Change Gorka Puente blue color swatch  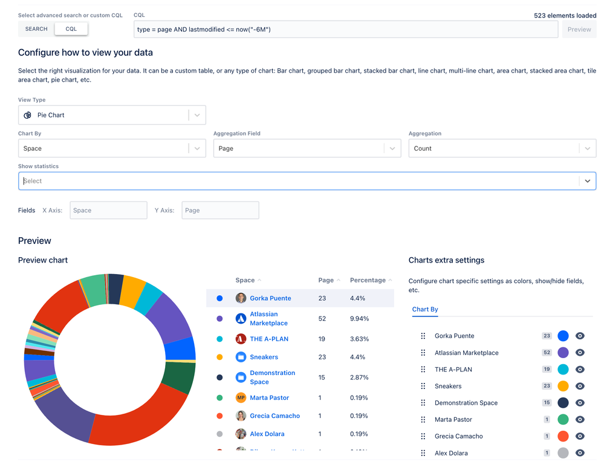[563, 336]
